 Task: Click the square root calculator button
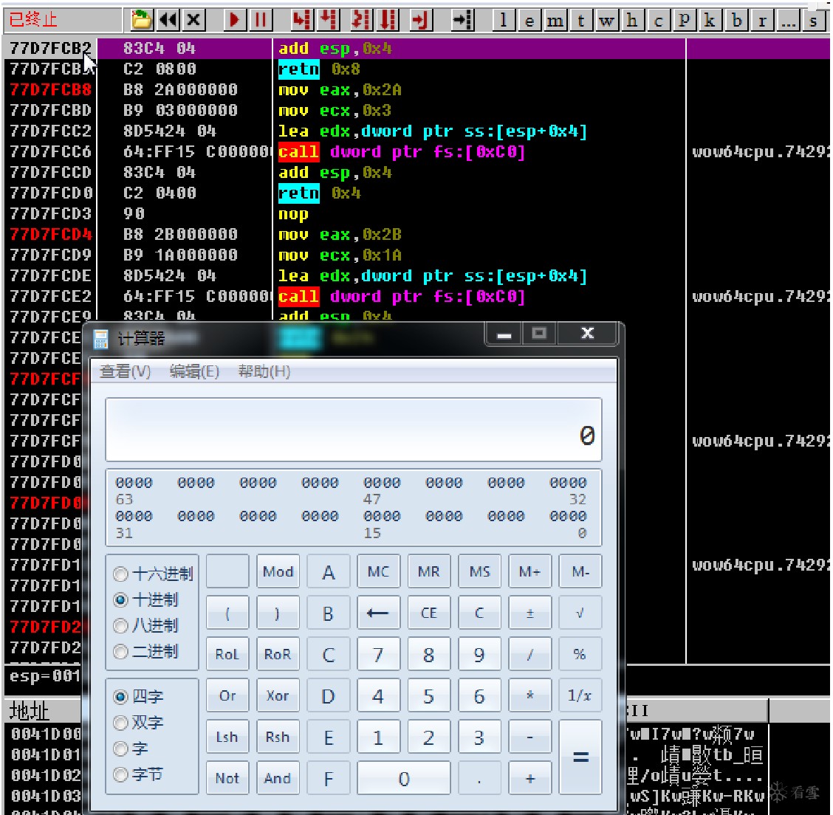580,613
